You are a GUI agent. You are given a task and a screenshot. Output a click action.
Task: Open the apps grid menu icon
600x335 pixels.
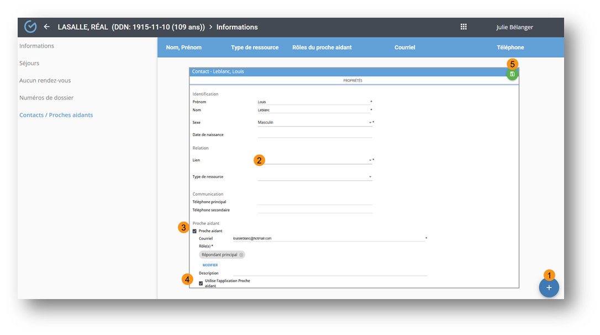click(x=464, y=27)
